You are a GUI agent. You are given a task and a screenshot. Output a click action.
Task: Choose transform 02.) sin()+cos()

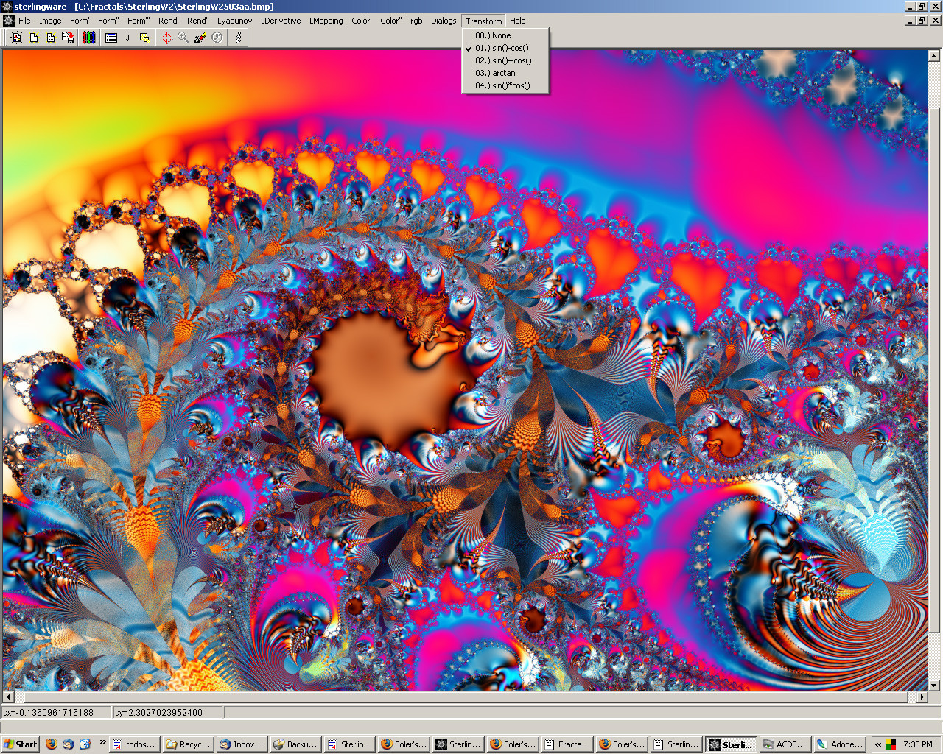tap(505, 60)
